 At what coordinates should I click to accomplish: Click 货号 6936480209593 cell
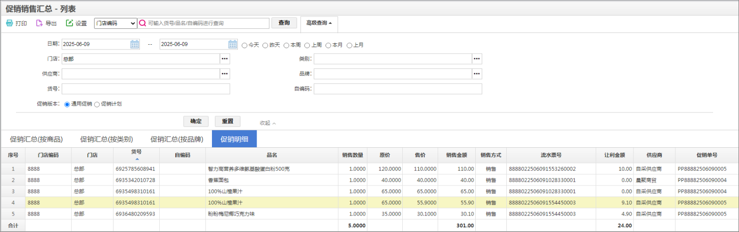click(135, 214)
